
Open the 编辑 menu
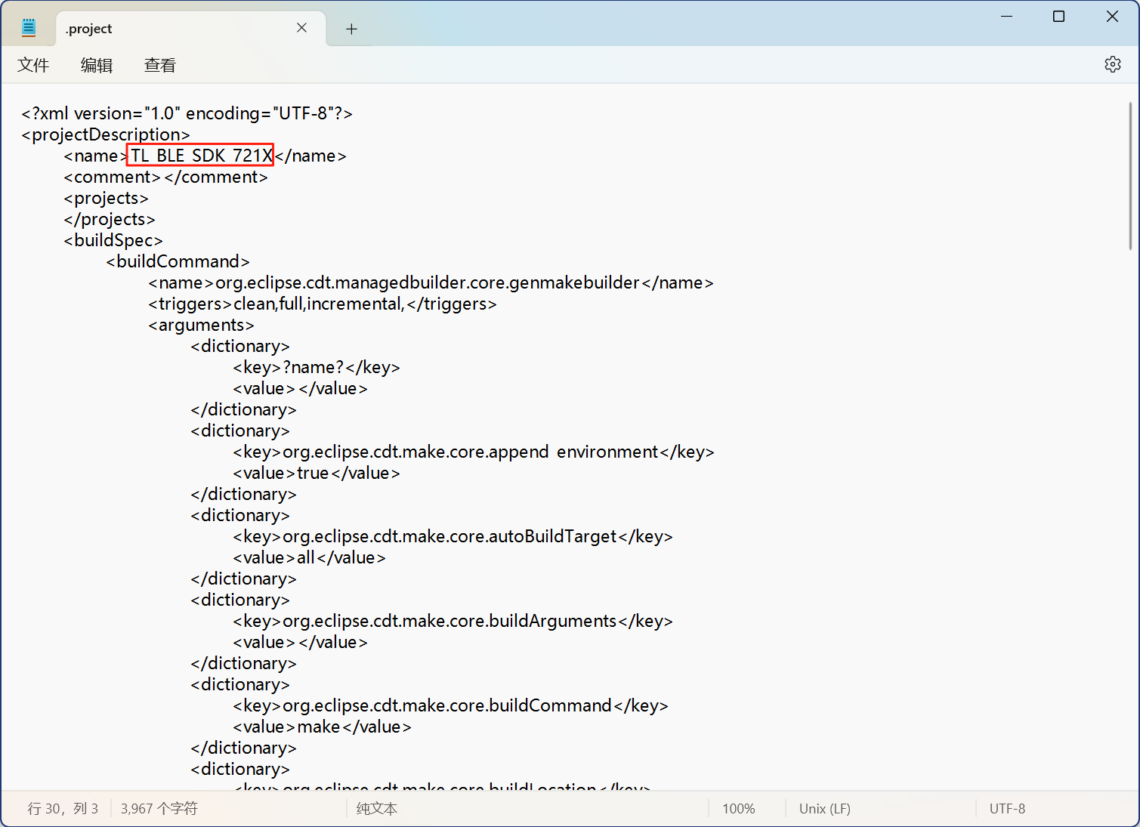pyautogui.click(x=97, y=66)
